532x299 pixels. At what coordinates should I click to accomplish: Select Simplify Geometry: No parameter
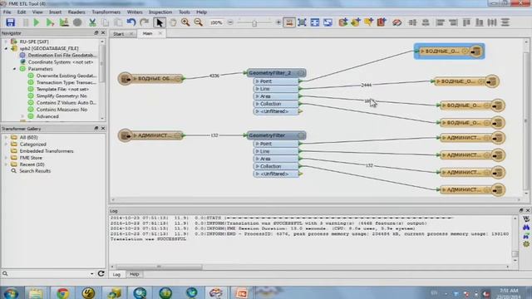62,96
